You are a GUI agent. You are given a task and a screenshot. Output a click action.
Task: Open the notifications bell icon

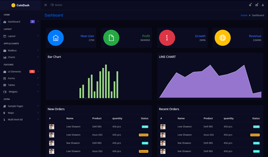point(250,5)
